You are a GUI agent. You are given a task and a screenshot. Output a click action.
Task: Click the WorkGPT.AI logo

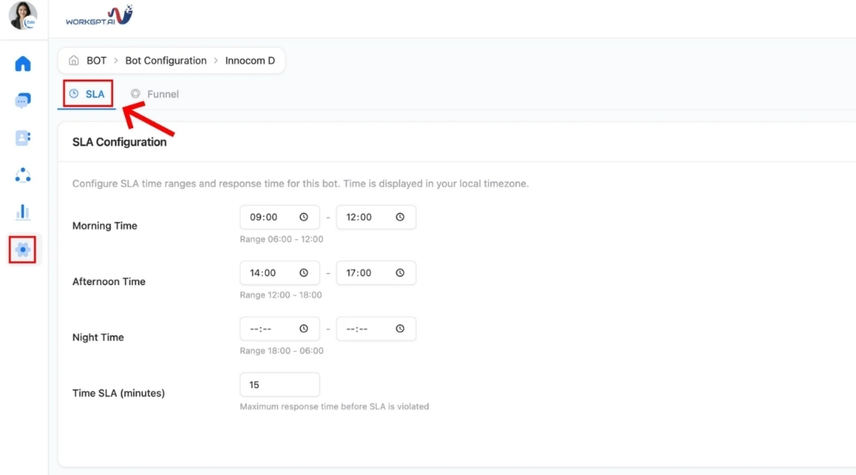pyautogui.click(x=99, y=16)
